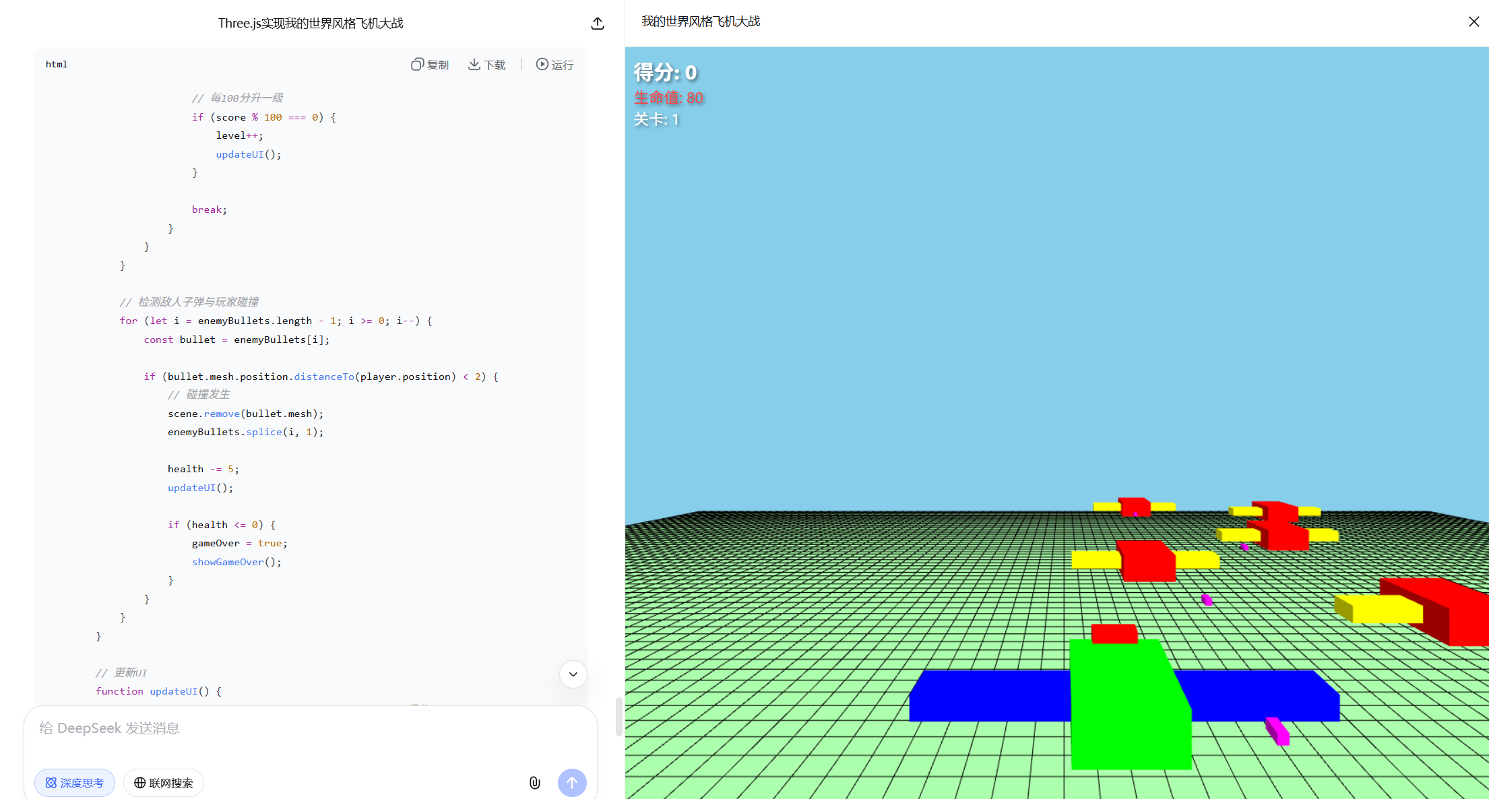The image size is (1489, 799).
Task: Click the chat title Three.js实现我的世界风格飞机大战
Action: [311, 24]
